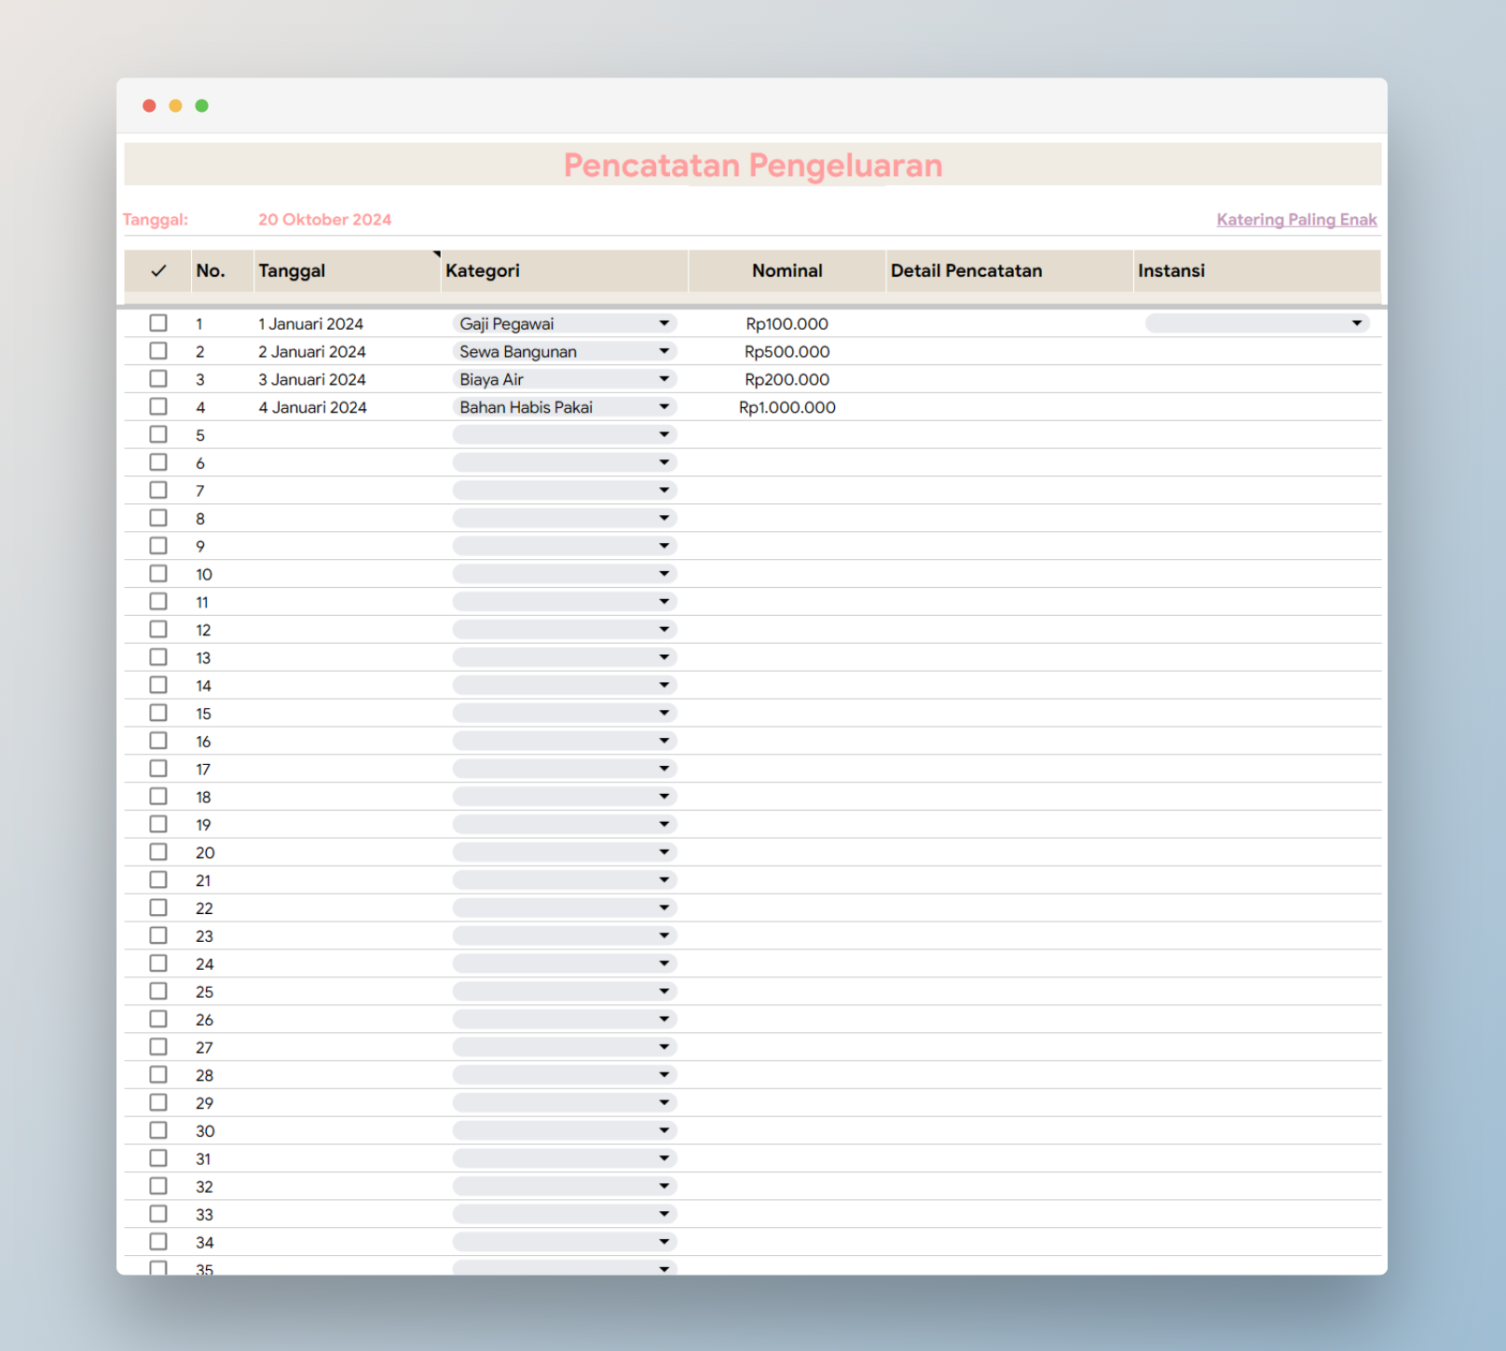Select the Rp100.000 nominal cell
The image size is (1506, 1351).
point(787,324)
